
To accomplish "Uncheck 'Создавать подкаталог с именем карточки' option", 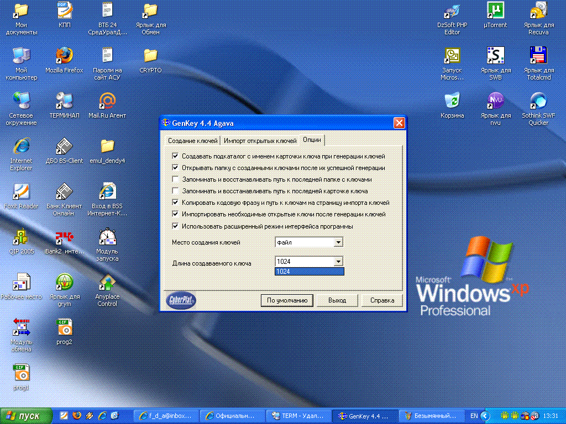I will [x=176, y=156].
